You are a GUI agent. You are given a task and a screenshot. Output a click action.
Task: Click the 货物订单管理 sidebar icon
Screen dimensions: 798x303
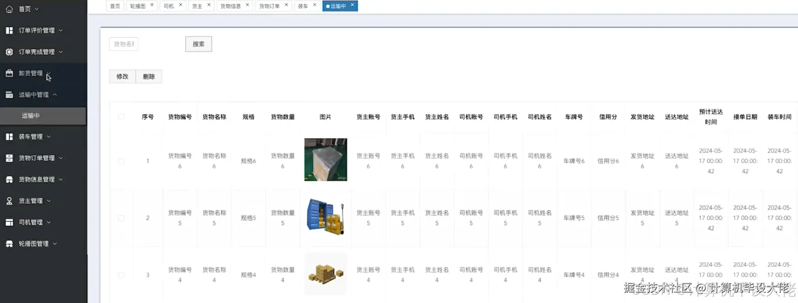(9, 158)
